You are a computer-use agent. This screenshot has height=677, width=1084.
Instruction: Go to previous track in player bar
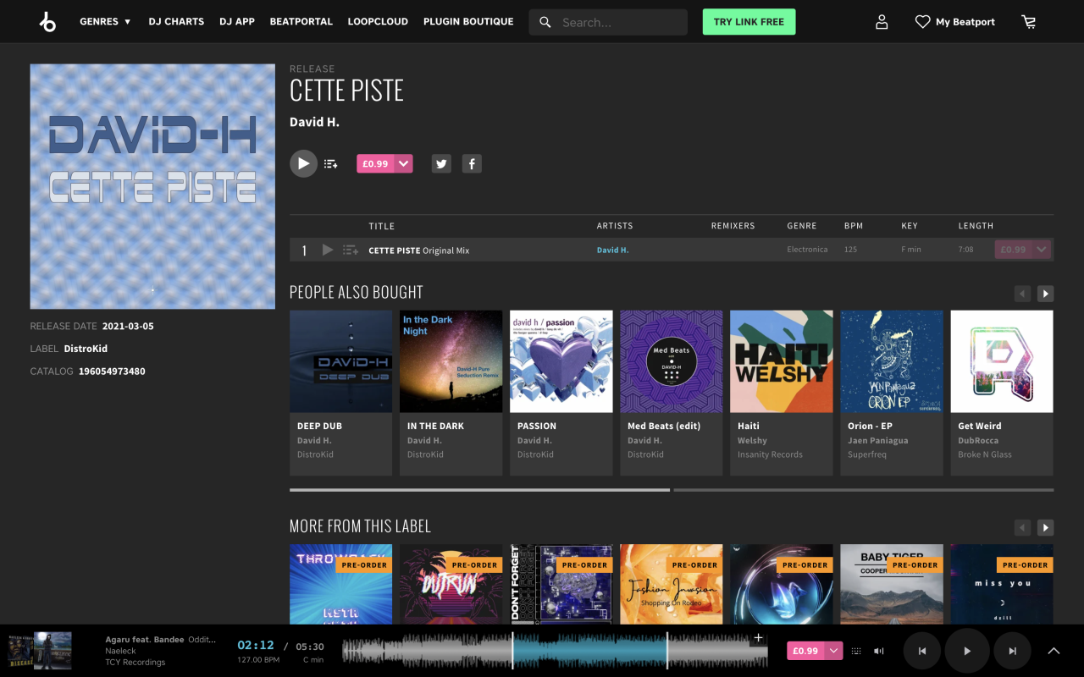(x=922, y=651)
